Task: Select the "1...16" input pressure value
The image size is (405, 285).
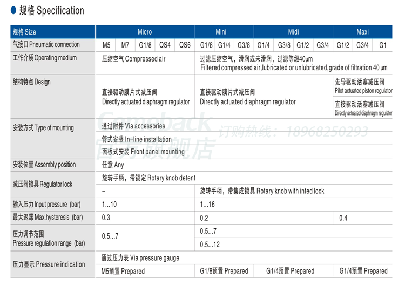Action: point(207,205)
